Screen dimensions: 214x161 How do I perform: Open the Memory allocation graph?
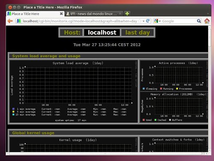[x=174, y=107]
